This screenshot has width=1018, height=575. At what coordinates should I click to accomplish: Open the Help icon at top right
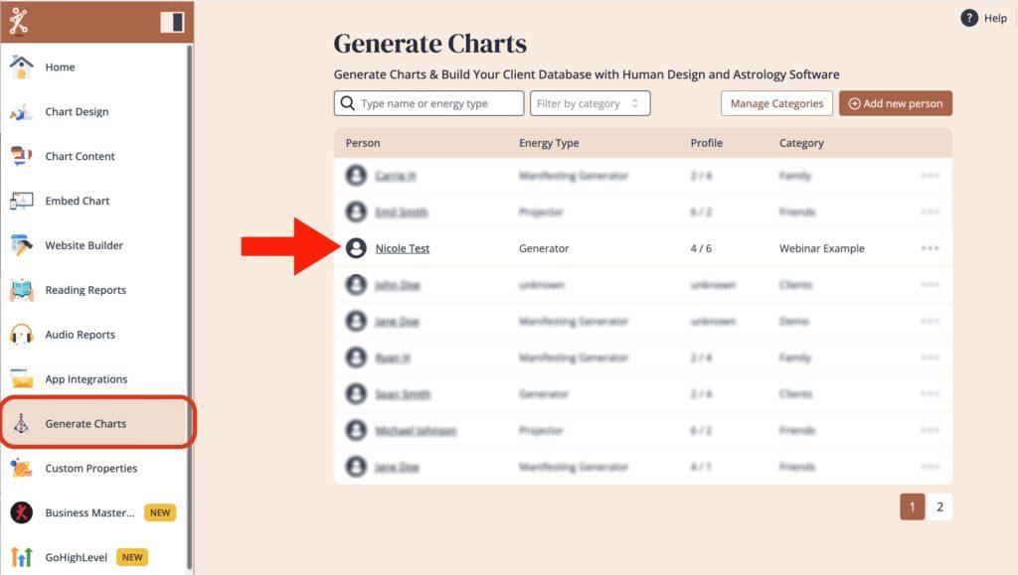(969, 18)
